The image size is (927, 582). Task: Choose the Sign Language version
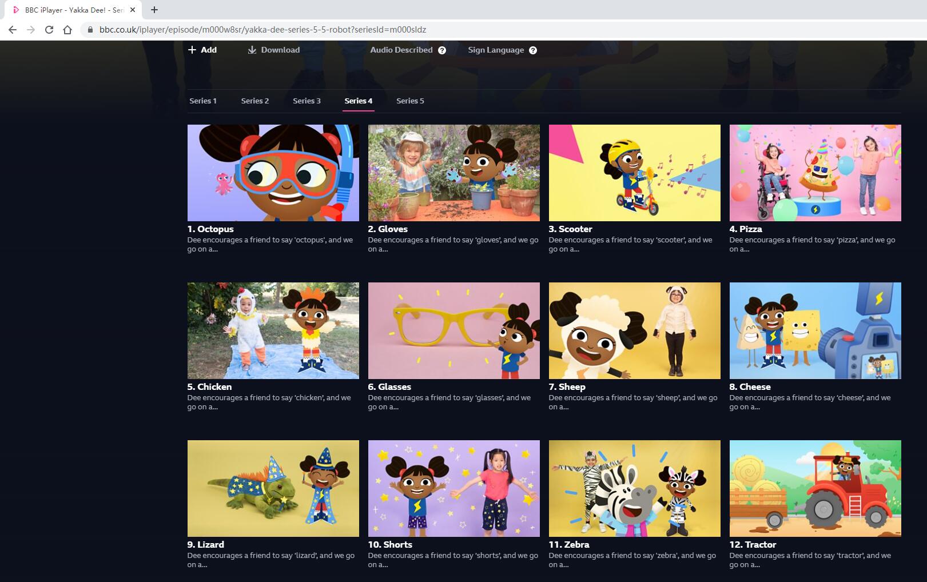point(496,50)
